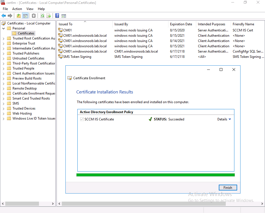This screenshot has height=213, width=265.
Task: Toggle the Show/Hide Console Tree toolbar icon
Action: pyautogui.click(x=25, y=16)
